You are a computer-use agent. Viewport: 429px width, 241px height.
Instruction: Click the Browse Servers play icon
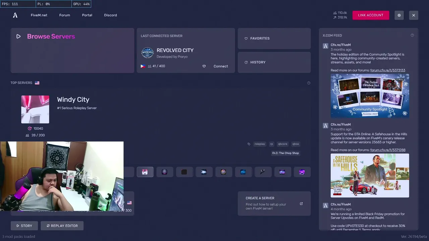18,36
